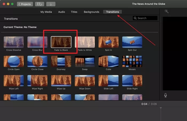Click the 0:06 total duration readout

tap(154, 104)
